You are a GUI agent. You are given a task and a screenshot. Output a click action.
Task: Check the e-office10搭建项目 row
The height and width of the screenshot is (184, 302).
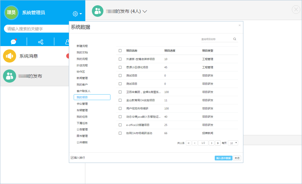[120, 125]
